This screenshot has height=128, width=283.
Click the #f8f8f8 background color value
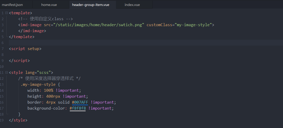(x=78, y=108)
